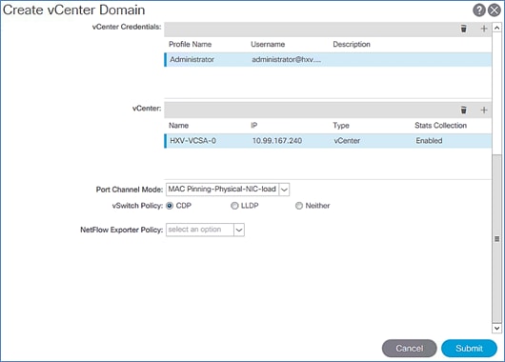505x362 pixels.
Task: Click the scrollbar up arrow
Action: click(x=497, y=28)
